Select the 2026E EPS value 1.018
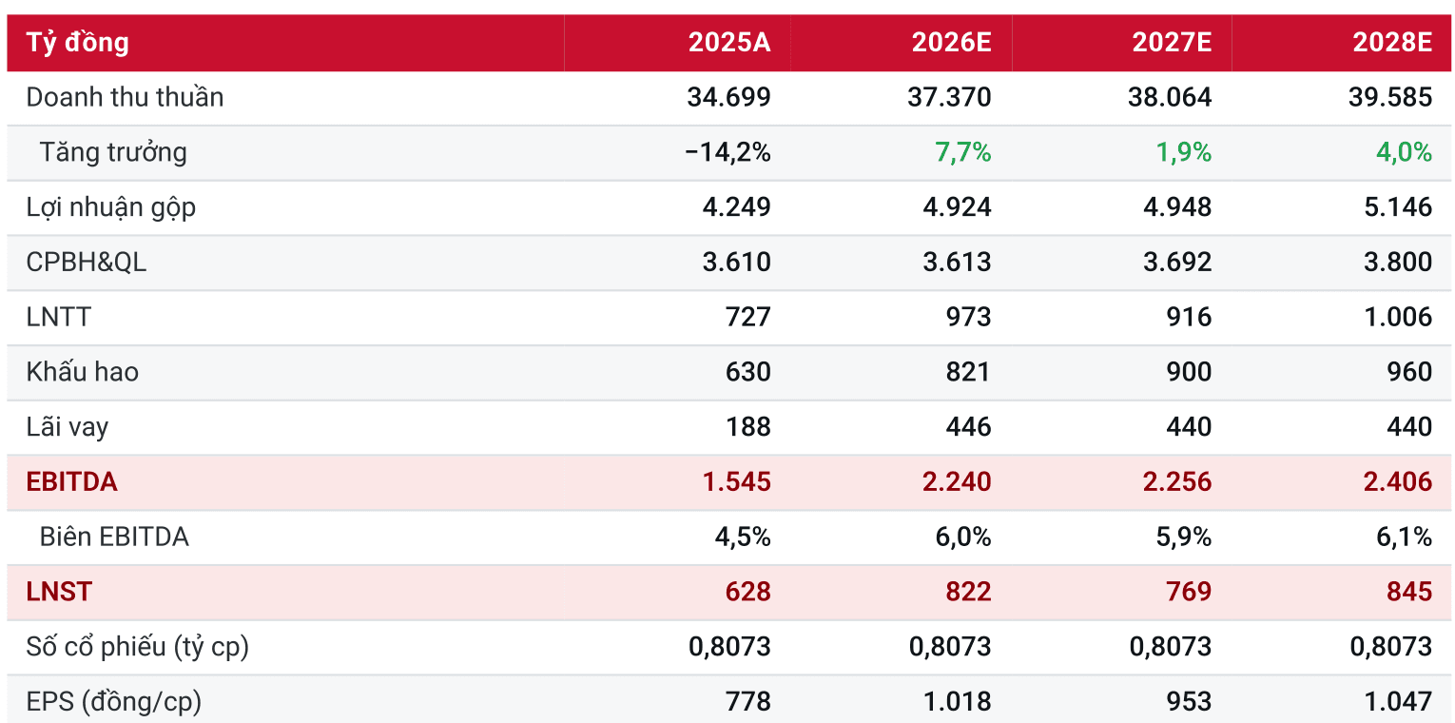Viewport: 1455px width, 723px height. [x=957, y=702]
